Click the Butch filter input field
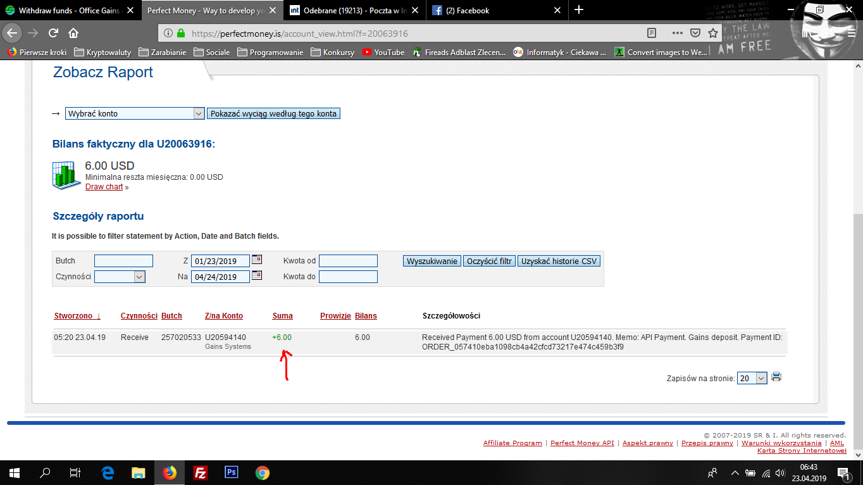863x485 pixels. (123, 261)
